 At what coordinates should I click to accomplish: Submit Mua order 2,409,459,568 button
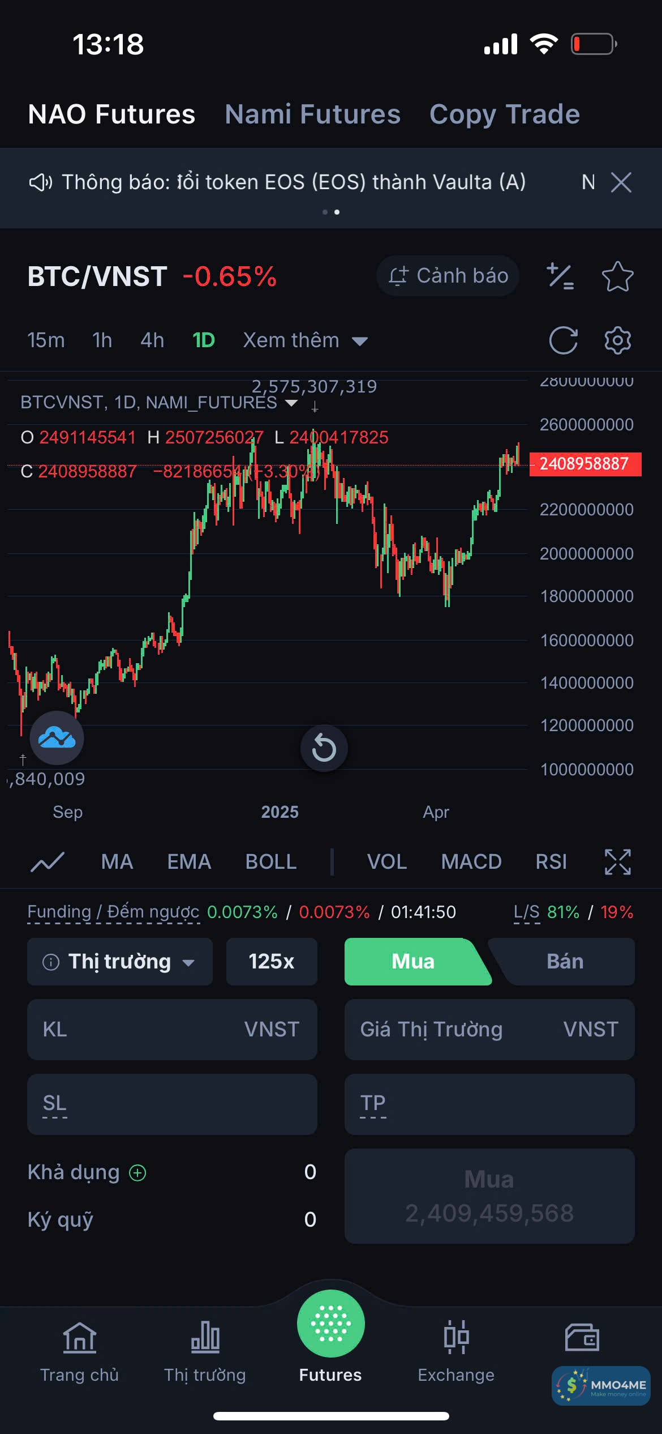point(489,1196)
